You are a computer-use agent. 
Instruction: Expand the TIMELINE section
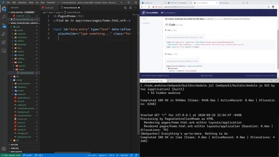[24, 148]
